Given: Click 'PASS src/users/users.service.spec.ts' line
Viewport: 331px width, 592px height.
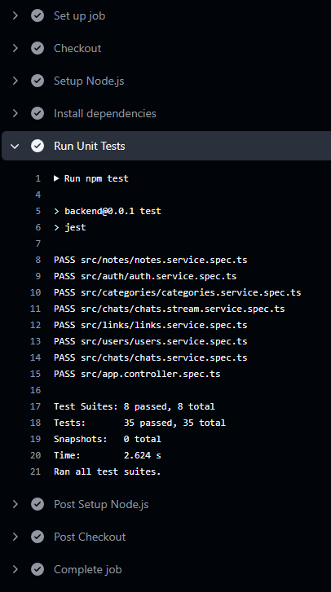Looking at the screenshot, I should [150, 341].
